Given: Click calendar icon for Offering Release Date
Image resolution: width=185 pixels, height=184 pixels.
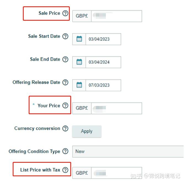Looking at the screenshot, I should pyautogui.click(x=79, y=85).
